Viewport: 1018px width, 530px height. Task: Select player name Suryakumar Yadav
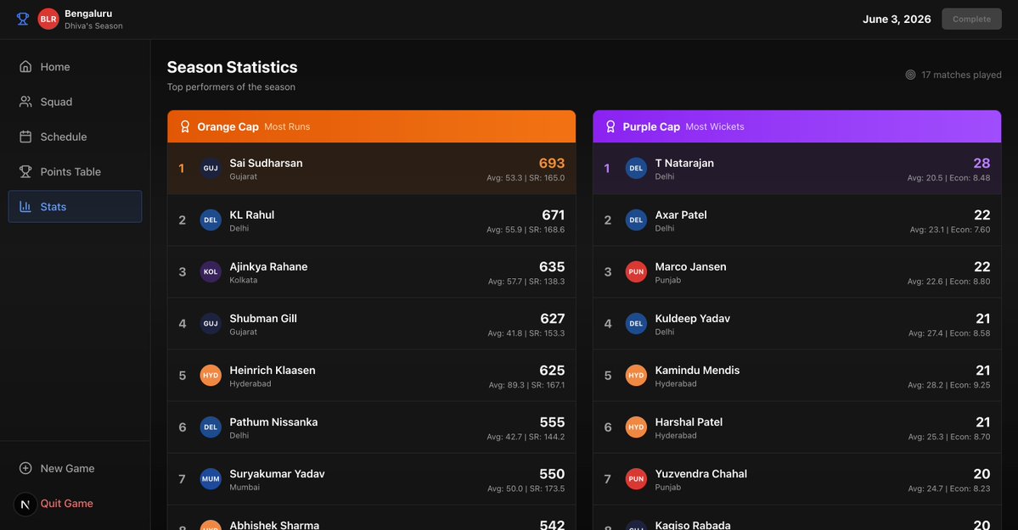tap(277, 474)
